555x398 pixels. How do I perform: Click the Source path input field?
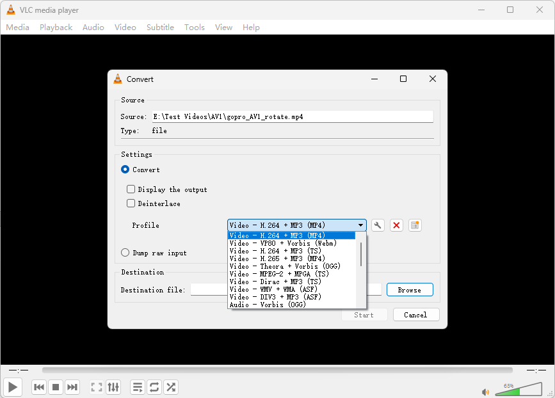tap(293, 116)
